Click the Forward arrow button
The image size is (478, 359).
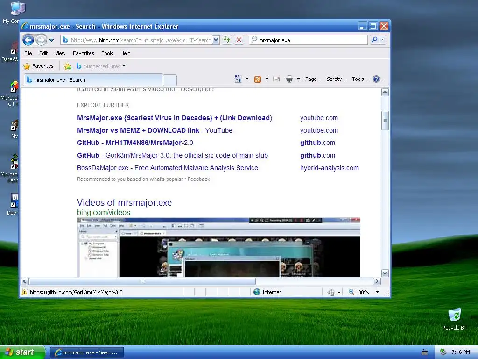tap(41, 40)
